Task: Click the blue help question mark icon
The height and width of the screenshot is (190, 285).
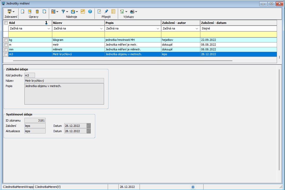Action: click(90, 11)
